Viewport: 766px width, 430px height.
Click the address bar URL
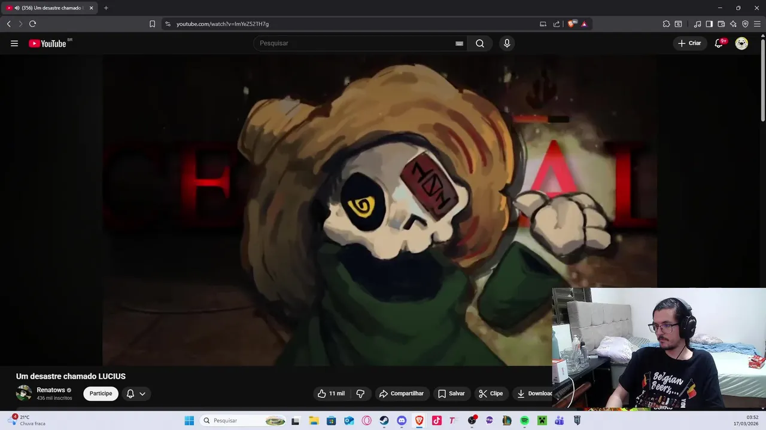coord(223,24)
